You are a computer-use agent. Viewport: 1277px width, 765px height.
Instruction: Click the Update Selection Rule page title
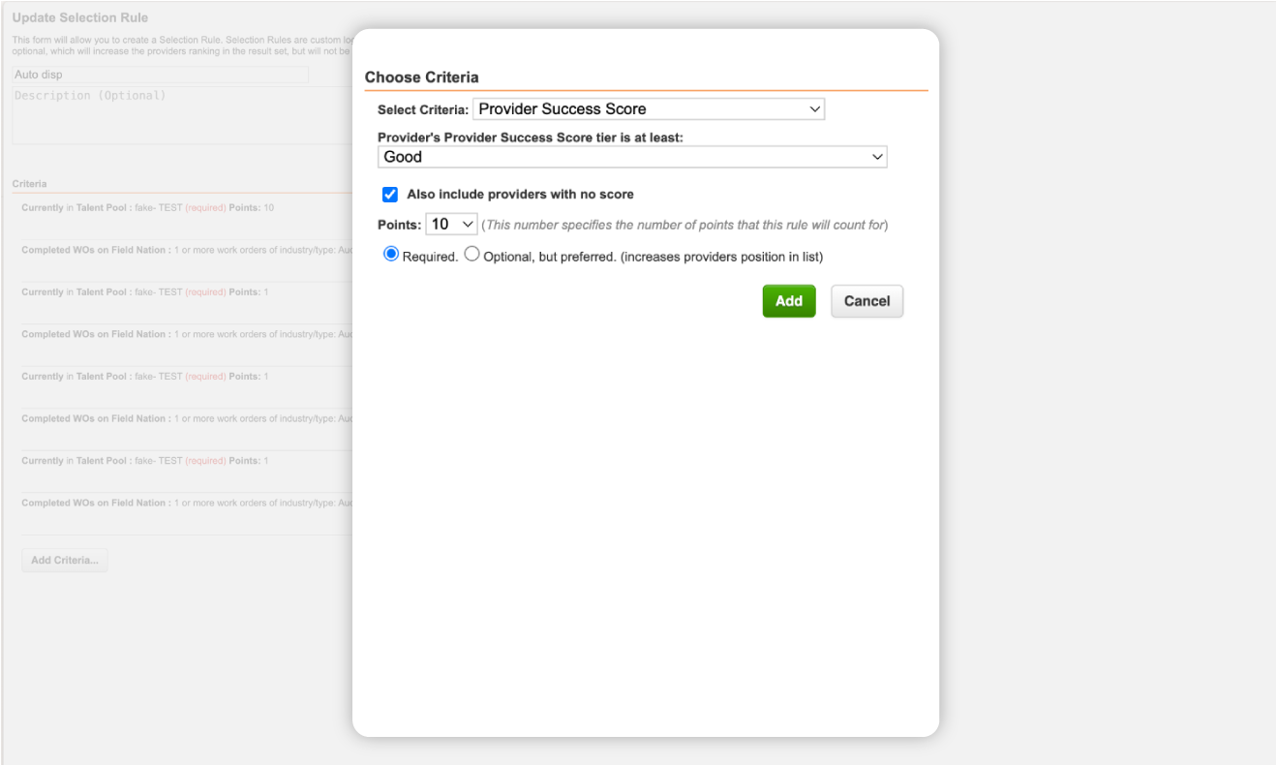(80, 18)
